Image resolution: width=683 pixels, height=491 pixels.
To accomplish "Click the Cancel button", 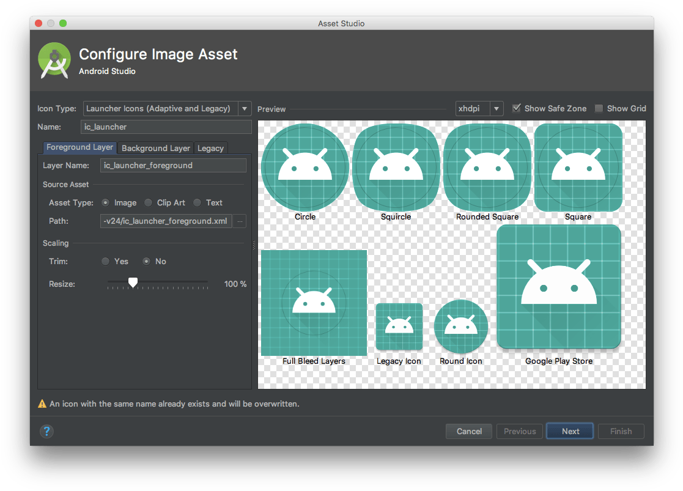I will pyautogui.click(x=469, y=431).
